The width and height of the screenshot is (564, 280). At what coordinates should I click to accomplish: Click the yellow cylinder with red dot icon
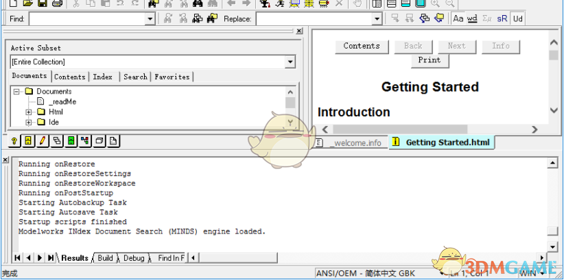coord(324,3)
